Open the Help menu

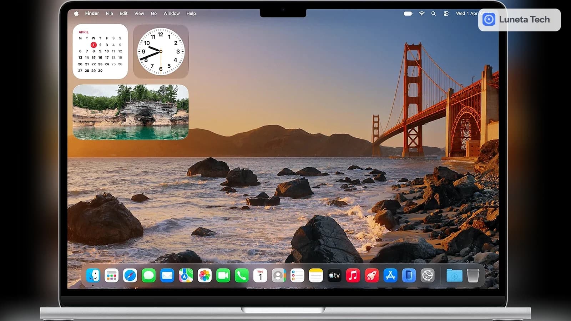pos(191,14)
